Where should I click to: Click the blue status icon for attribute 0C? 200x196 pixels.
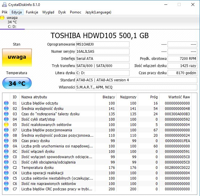click(6, 151)
